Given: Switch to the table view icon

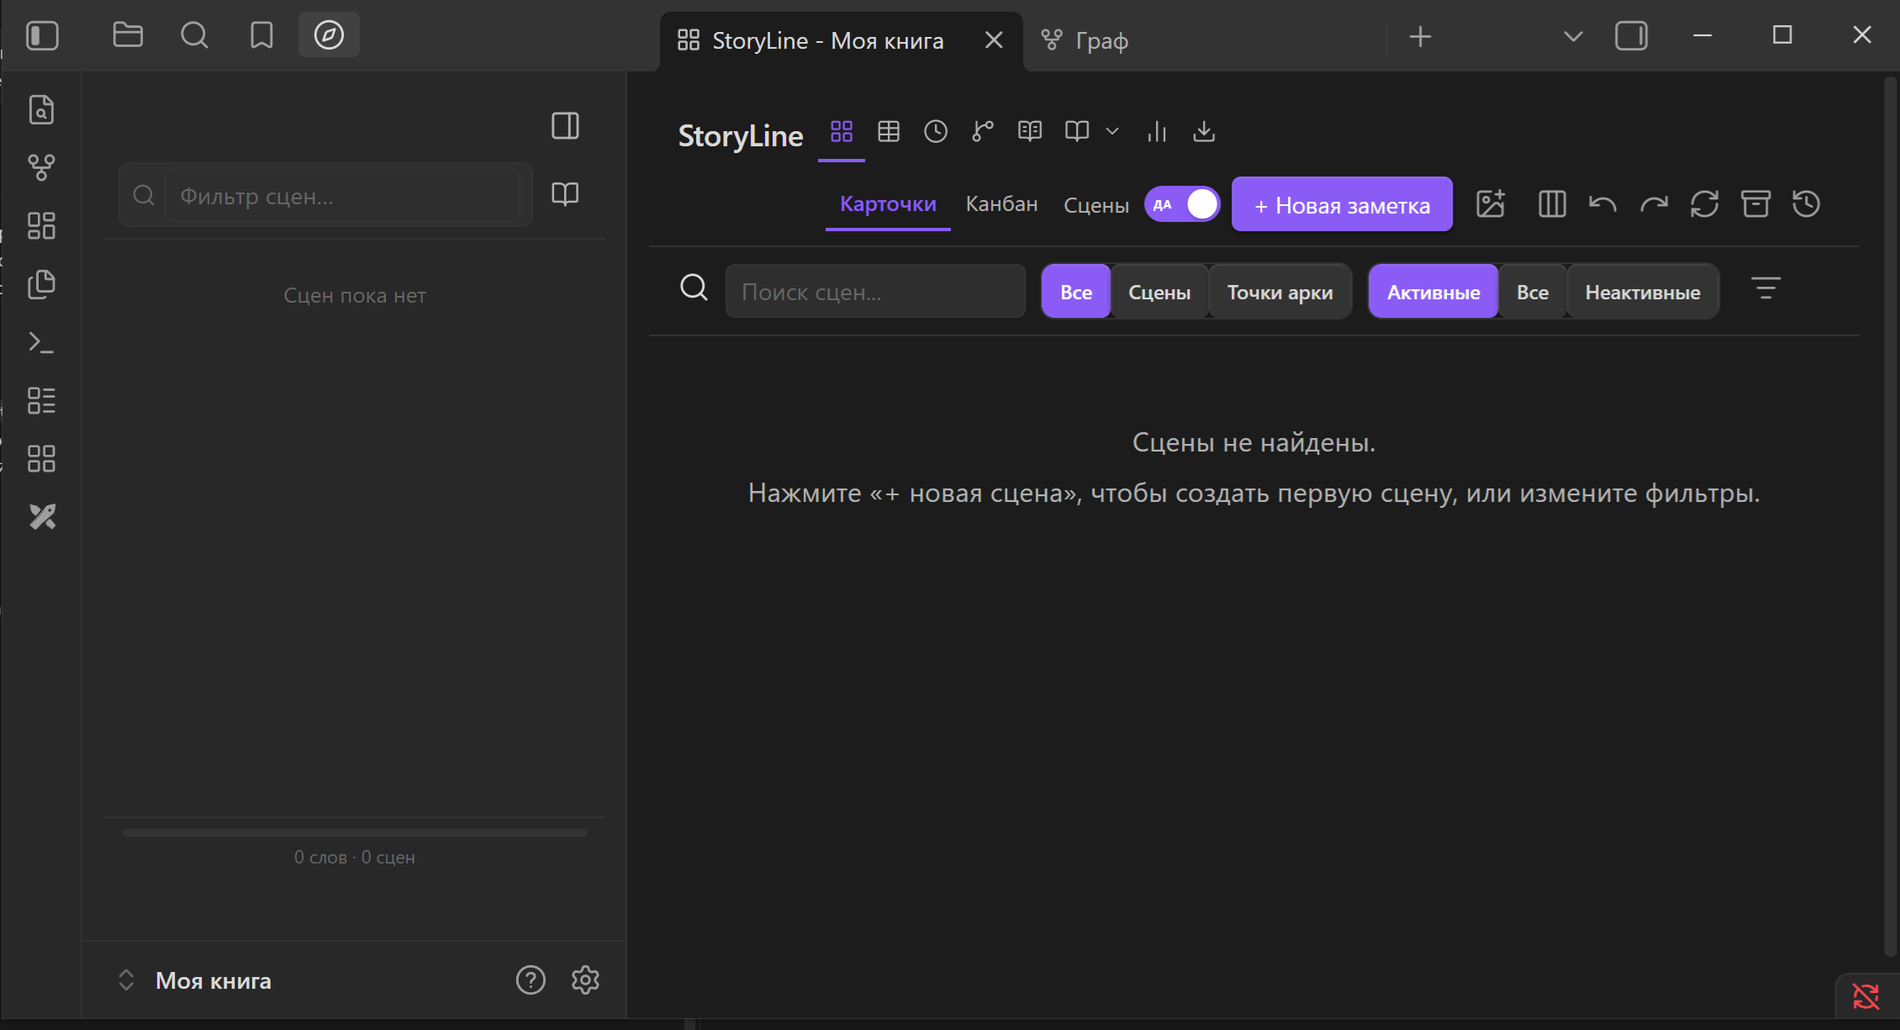Looking at the screenshot, I should click(889, 132).
